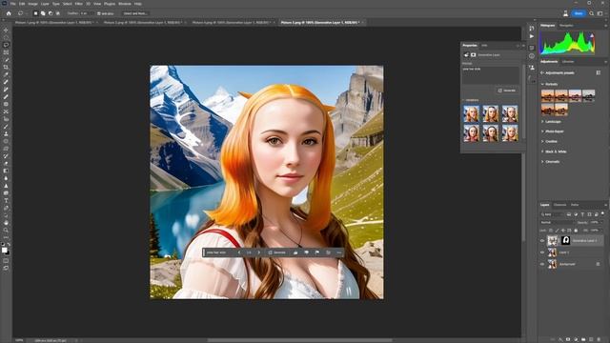Choose Subtract from selection mode

click(51, 13)
